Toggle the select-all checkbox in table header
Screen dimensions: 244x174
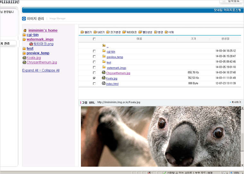pos(94,39)
